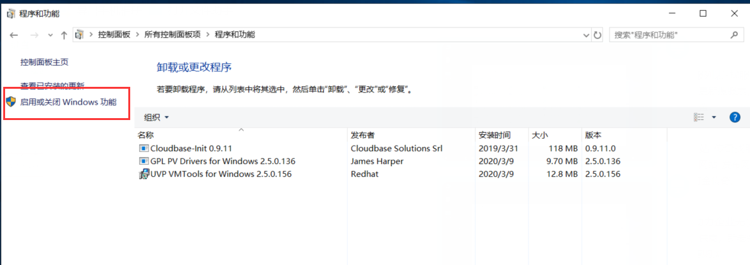Click the address bar folder icon

(80, 34)
